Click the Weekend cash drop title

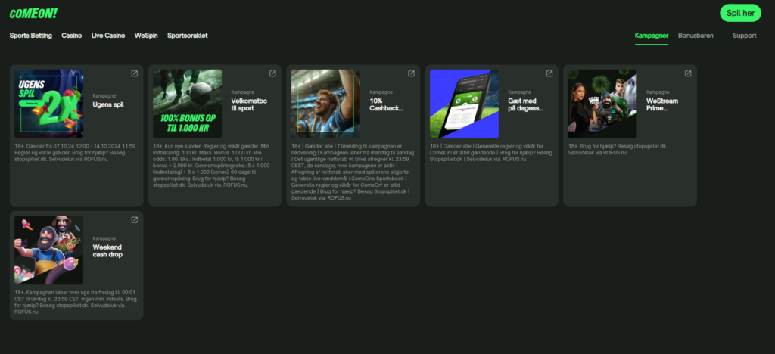(107, 251)
